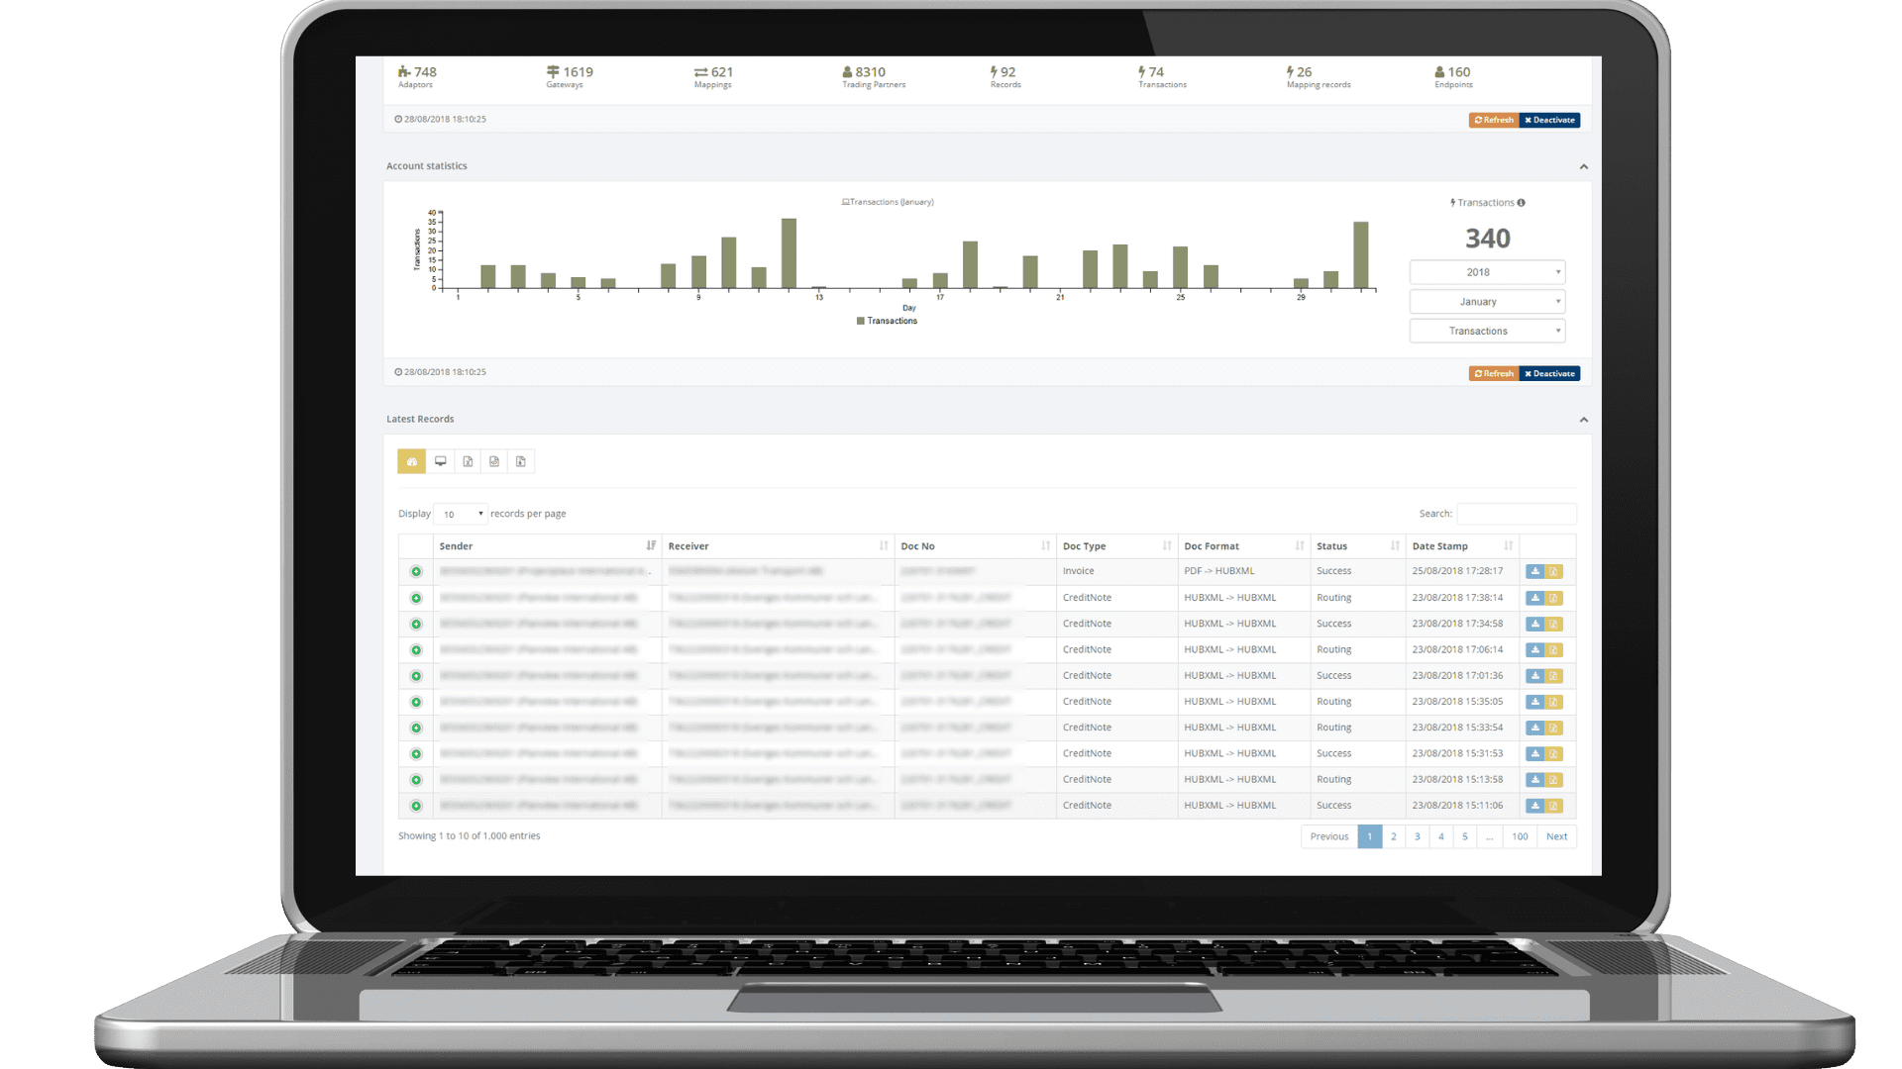This screenshot has height=1069, width=1902.
Task: Open the January month dropdown
Action: click(x=1487, y=302)
